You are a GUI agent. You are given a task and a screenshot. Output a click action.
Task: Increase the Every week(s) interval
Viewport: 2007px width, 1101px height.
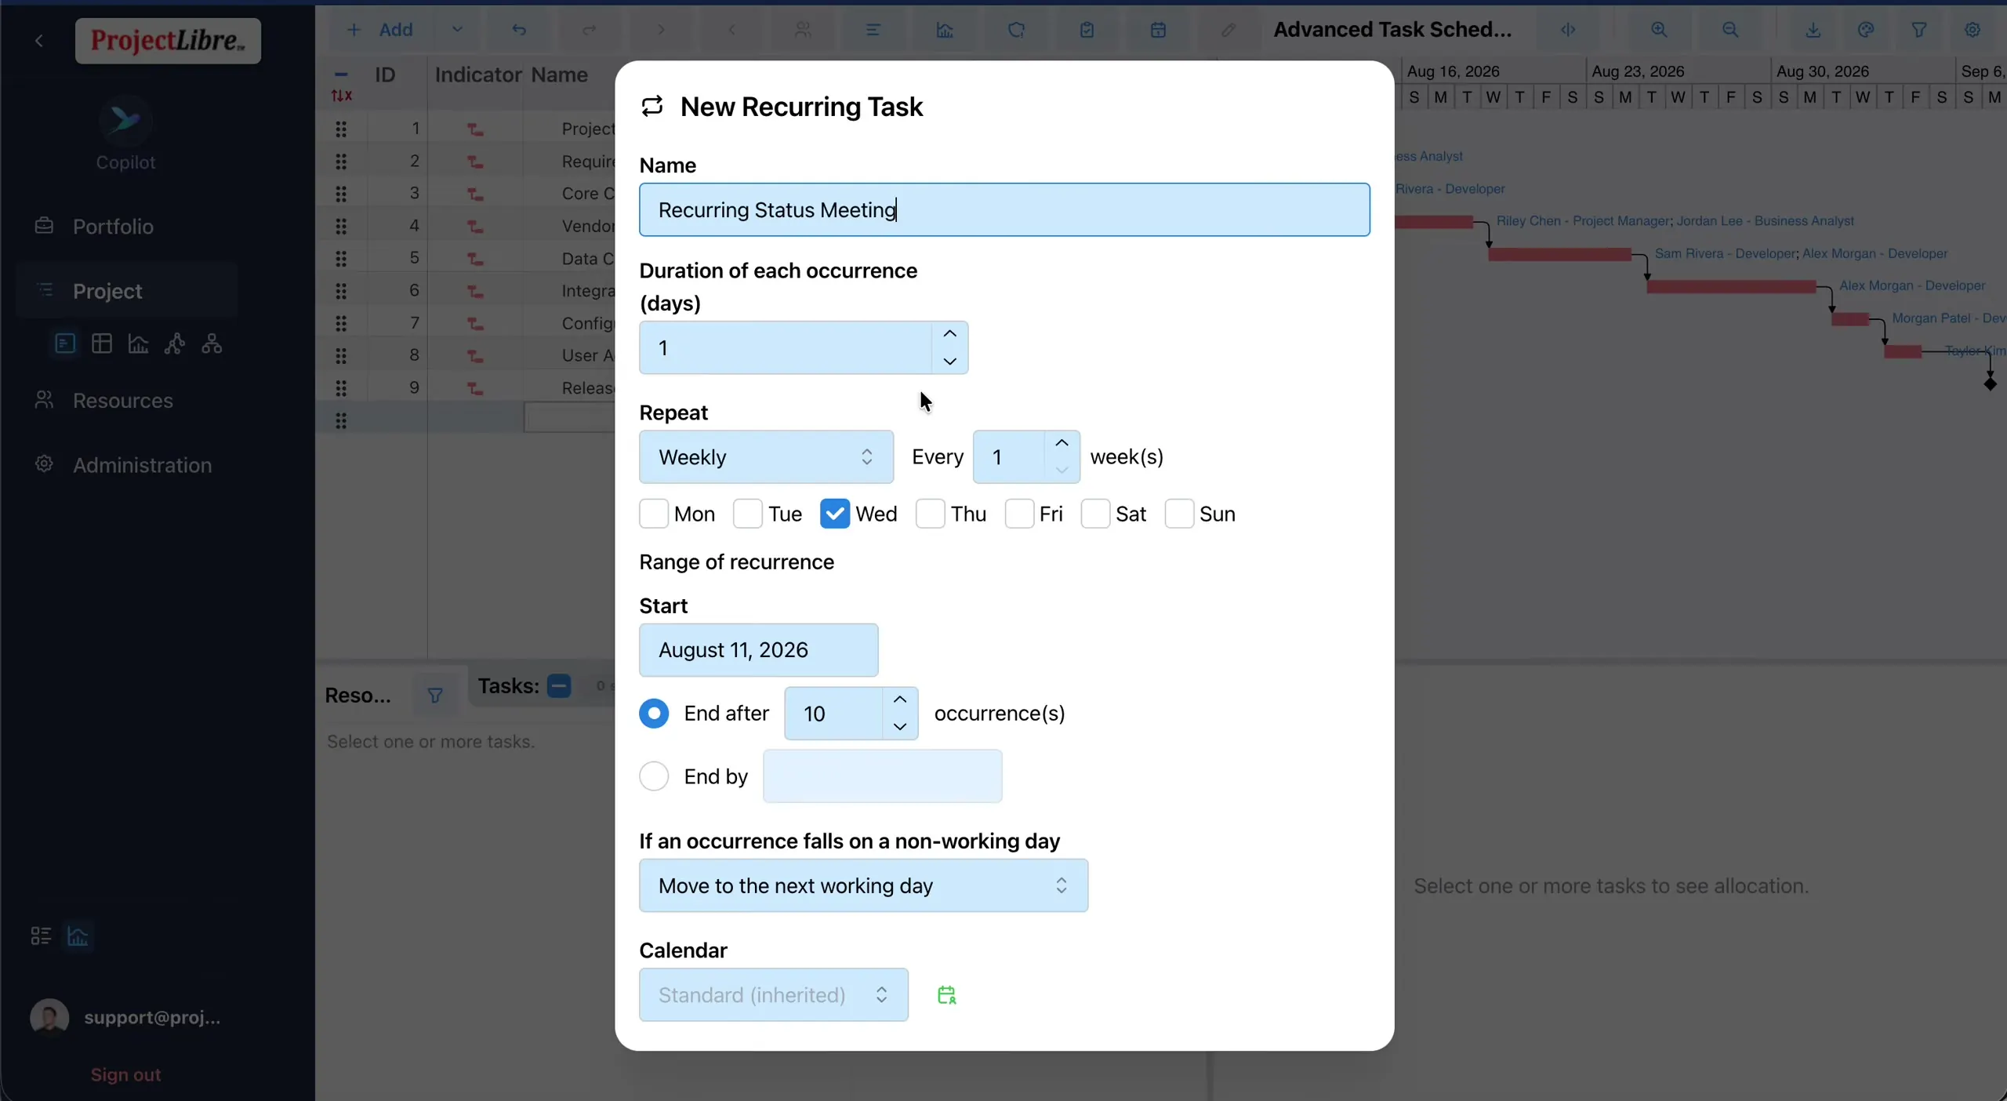pos(1062,443)
